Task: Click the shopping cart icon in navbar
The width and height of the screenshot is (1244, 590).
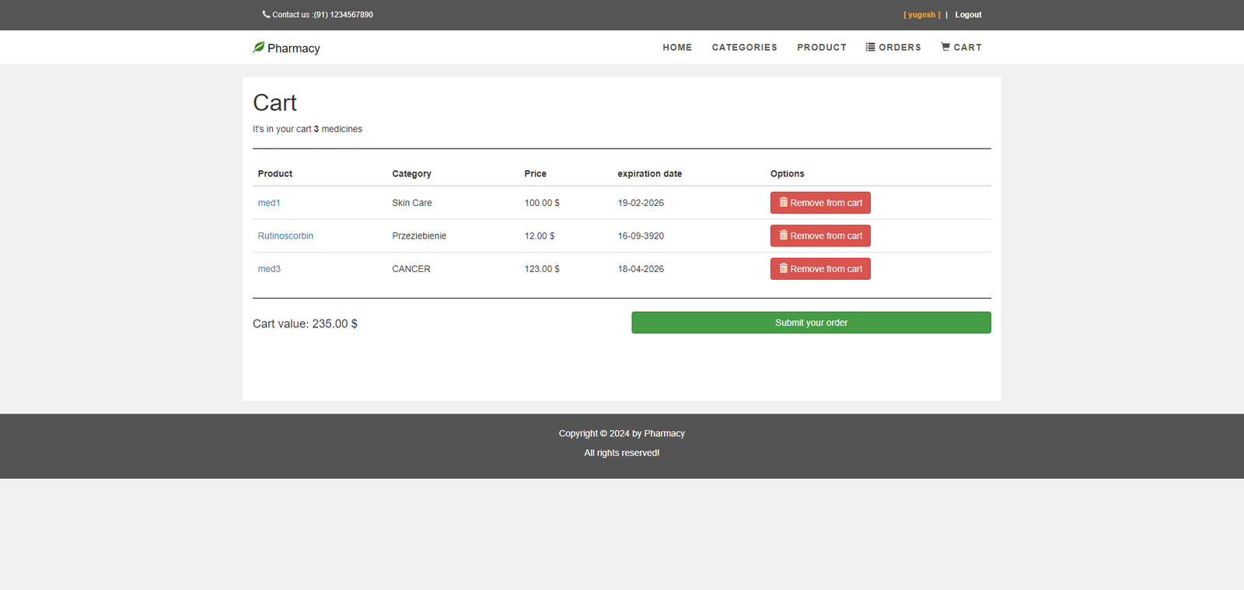Action: point(945,47)
